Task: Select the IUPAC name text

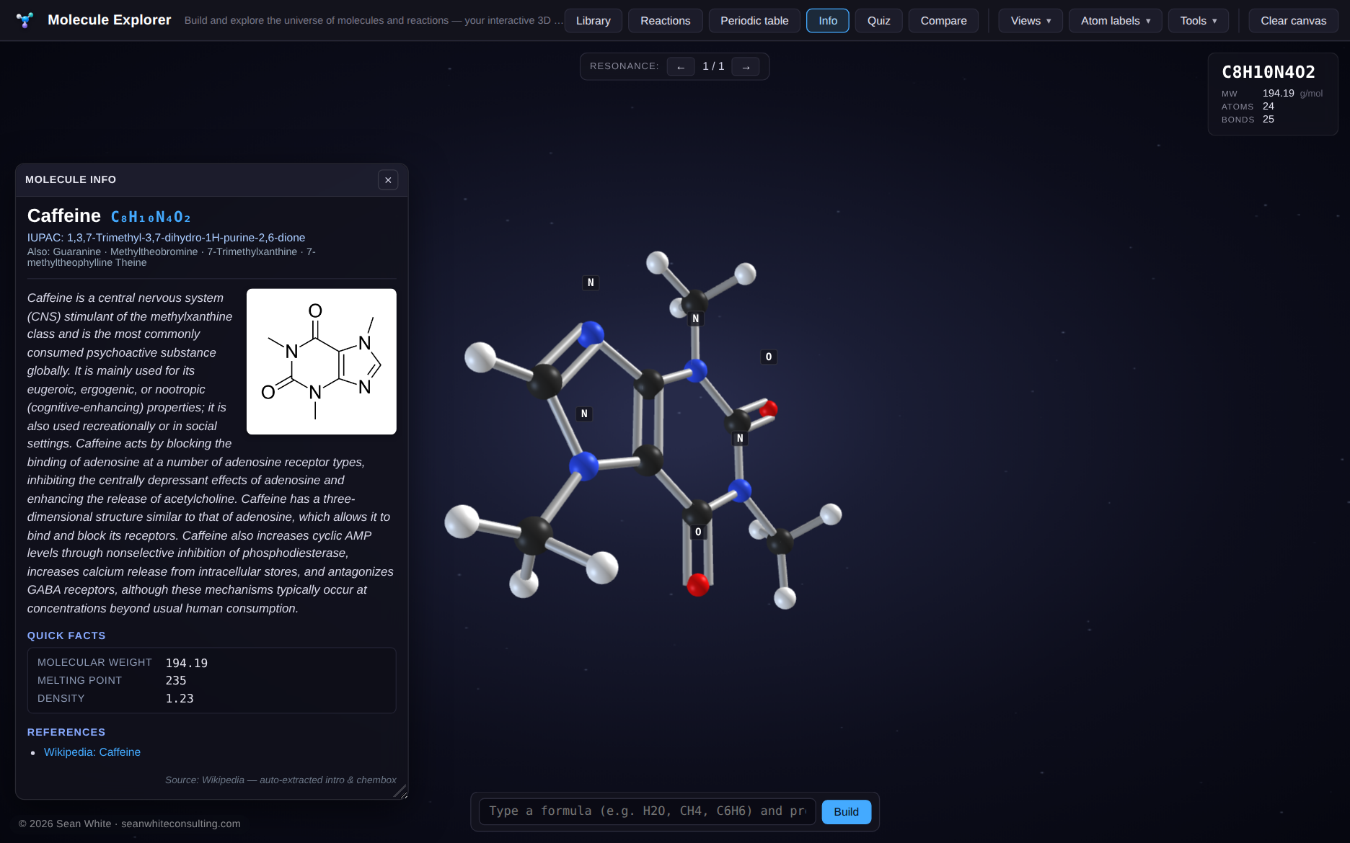Action: [x=166, y=238]
